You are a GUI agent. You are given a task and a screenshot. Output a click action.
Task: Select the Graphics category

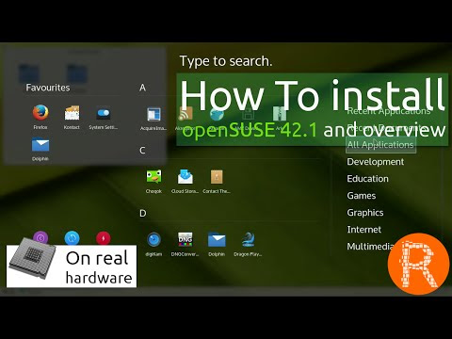[x=365, y=213]
